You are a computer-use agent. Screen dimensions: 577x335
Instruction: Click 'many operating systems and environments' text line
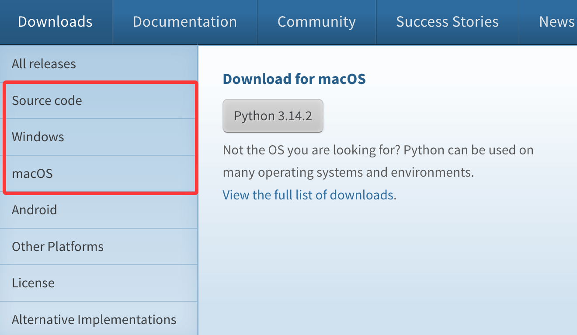pos(348,172)
